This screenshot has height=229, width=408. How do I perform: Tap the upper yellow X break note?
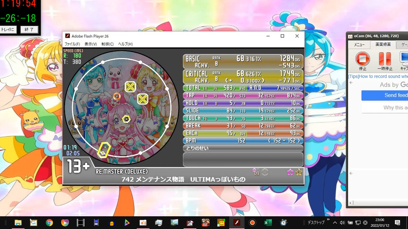(130, 87)
